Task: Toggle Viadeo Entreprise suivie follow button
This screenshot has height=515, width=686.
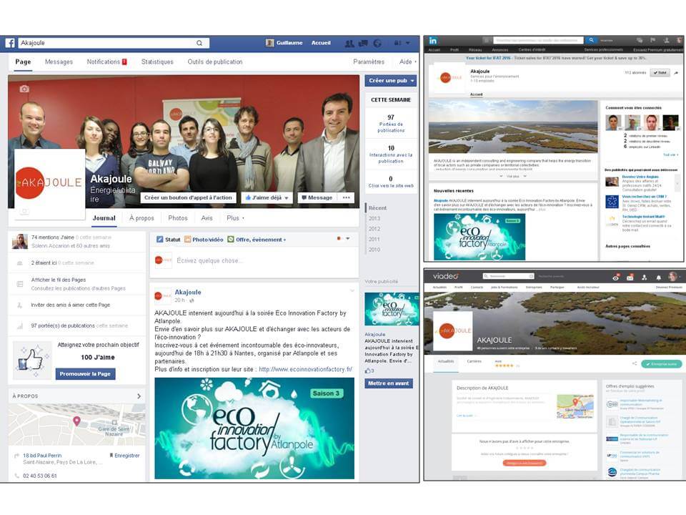Action: point(661,363)
